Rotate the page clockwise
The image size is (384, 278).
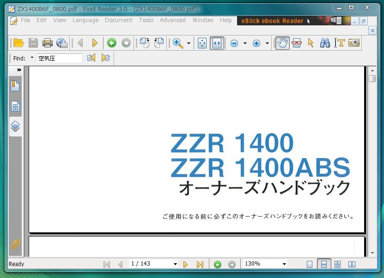[145, 43]
